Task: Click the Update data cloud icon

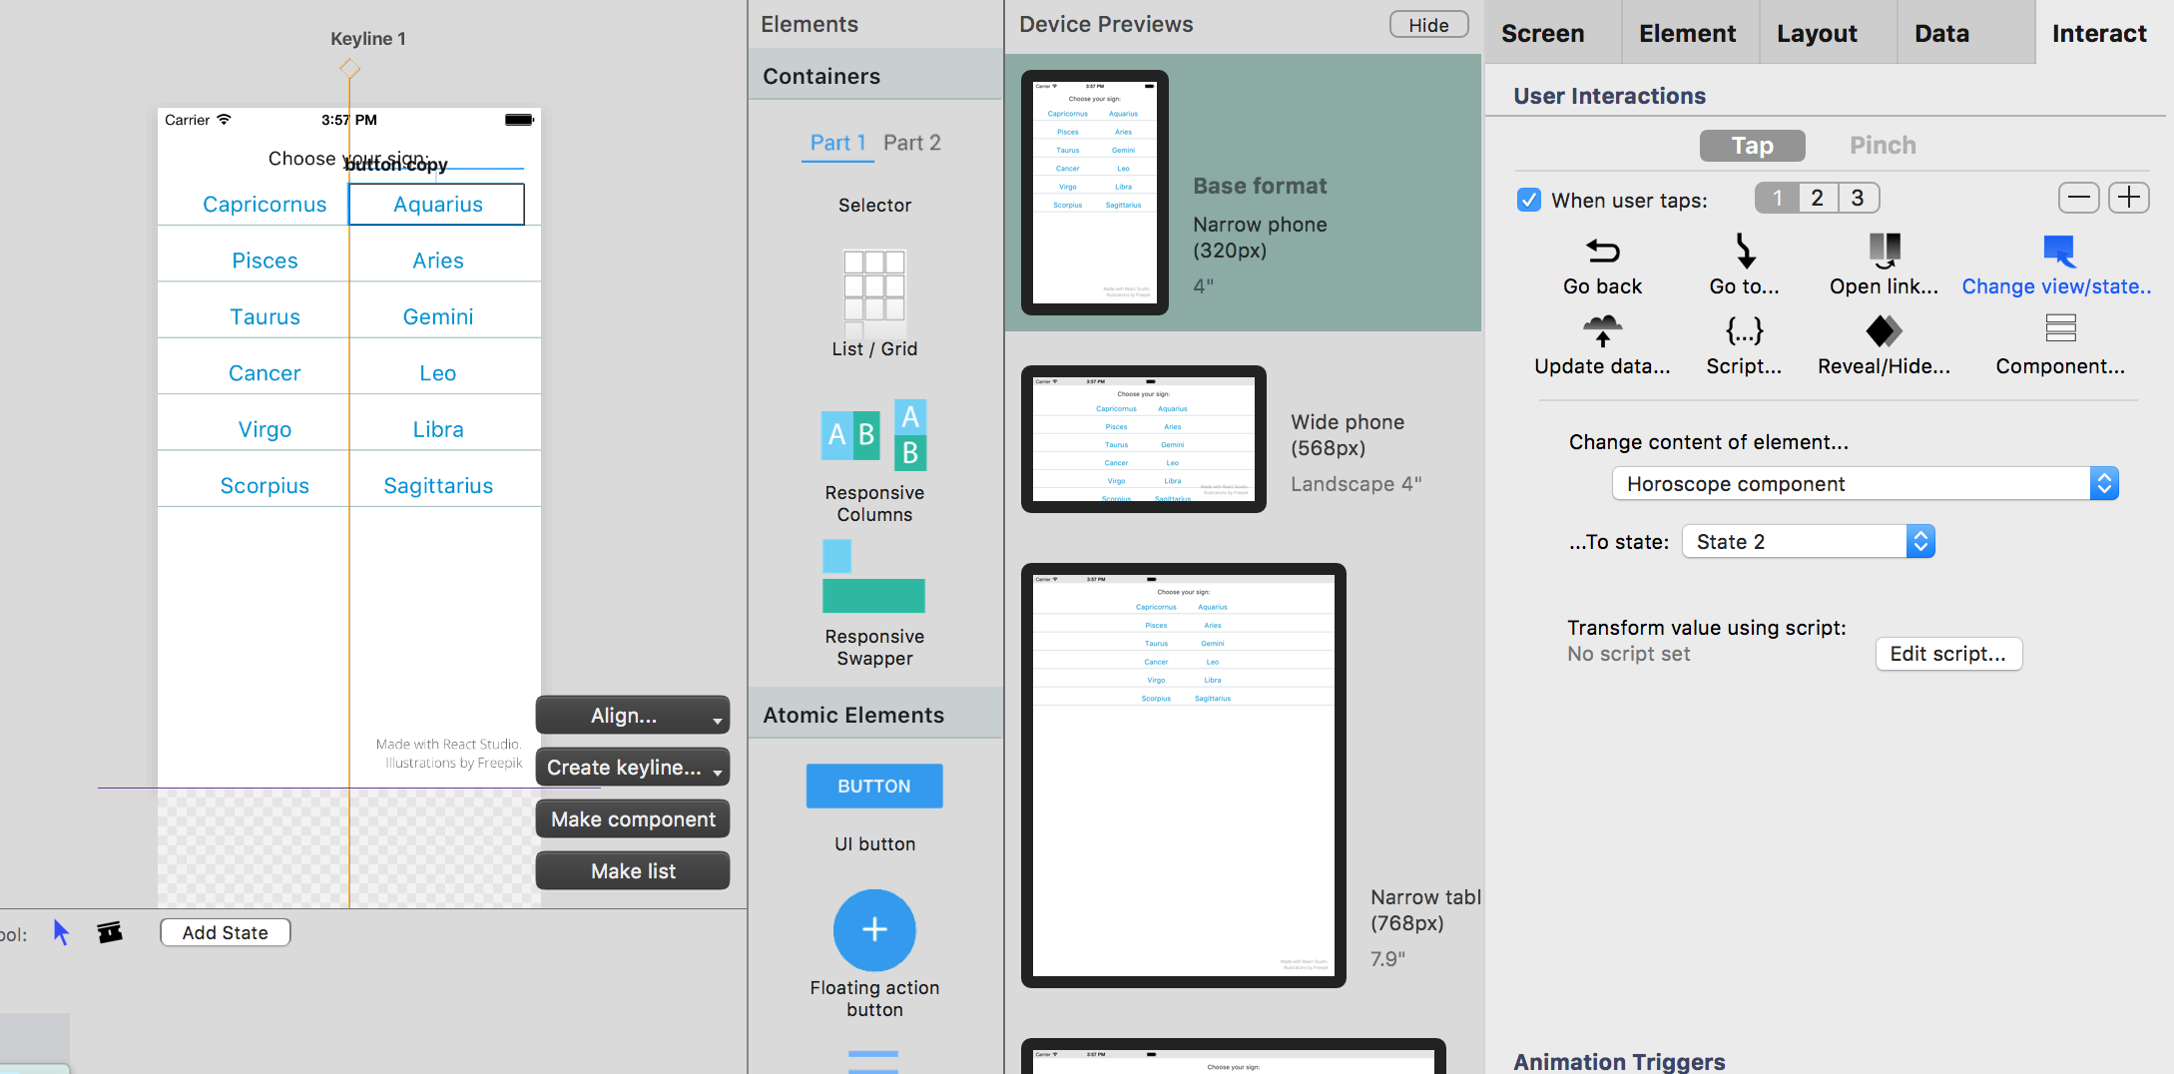Action: (1603, 330)
